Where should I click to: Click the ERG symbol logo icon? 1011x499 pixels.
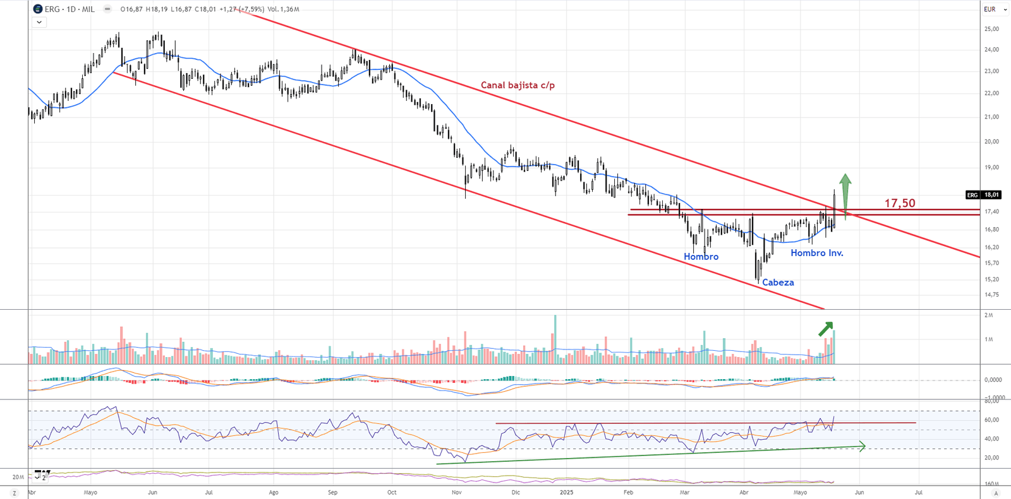pos(38,9)
